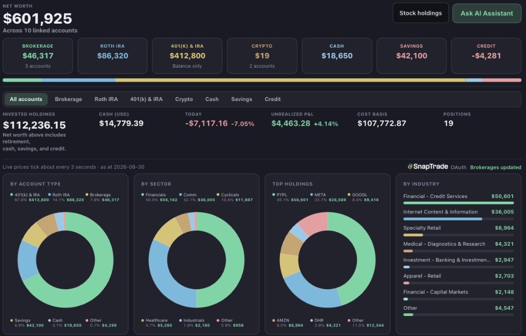Select Internet Content & Information industry row
The width and height of the screenshot is (526, 336).
click(458, 214)
